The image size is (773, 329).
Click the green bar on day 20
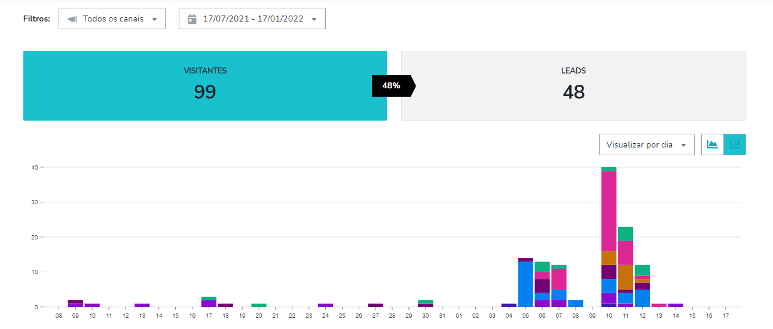tap(259, 305)
